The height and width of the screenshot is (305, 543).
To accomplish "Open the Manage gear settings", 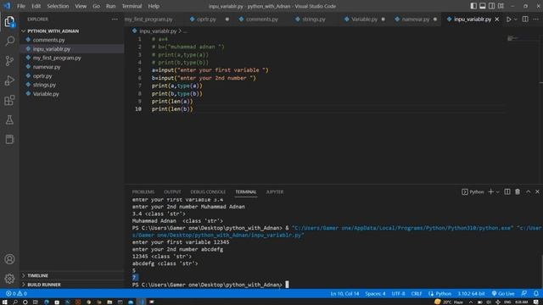I will [x=9, y=279].
